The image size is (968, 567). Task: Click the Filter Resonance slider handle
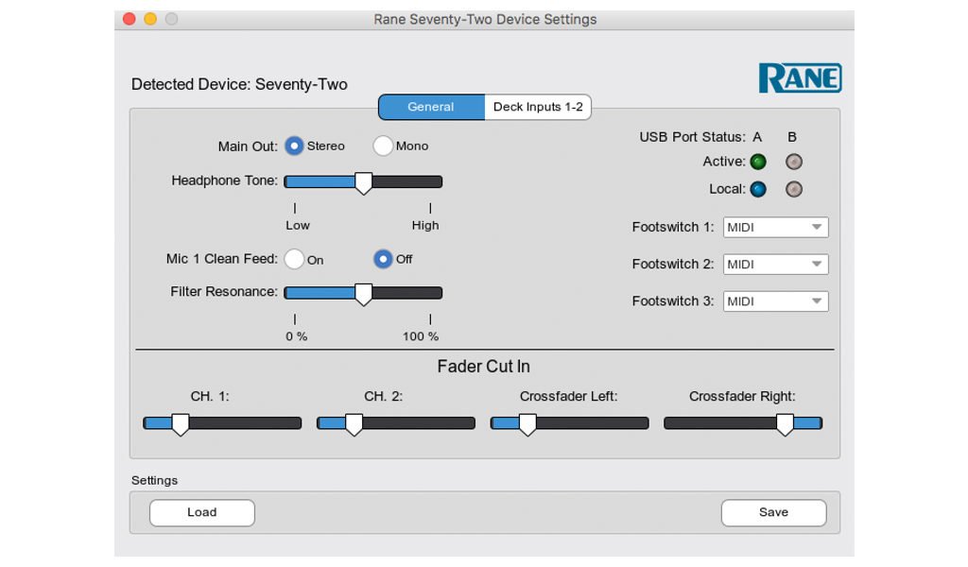[363, 294]
